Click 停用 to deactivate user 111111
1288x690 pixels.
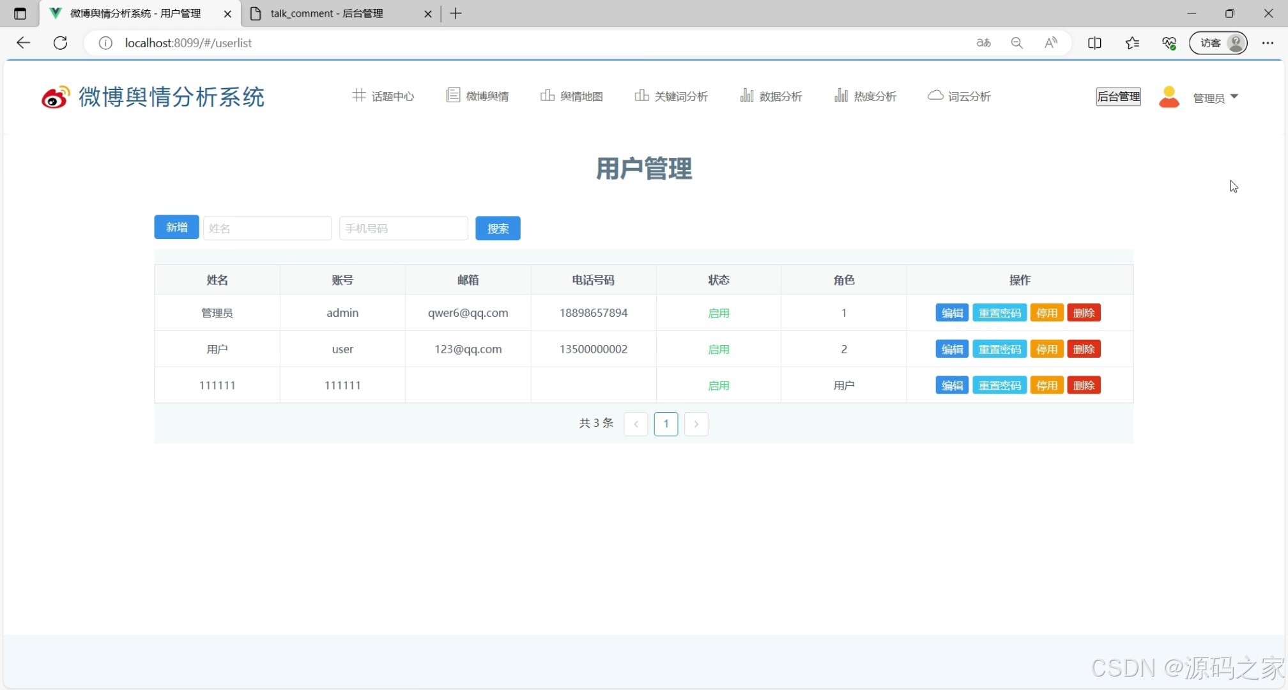pyautogui.click(x=1046, y=385)
